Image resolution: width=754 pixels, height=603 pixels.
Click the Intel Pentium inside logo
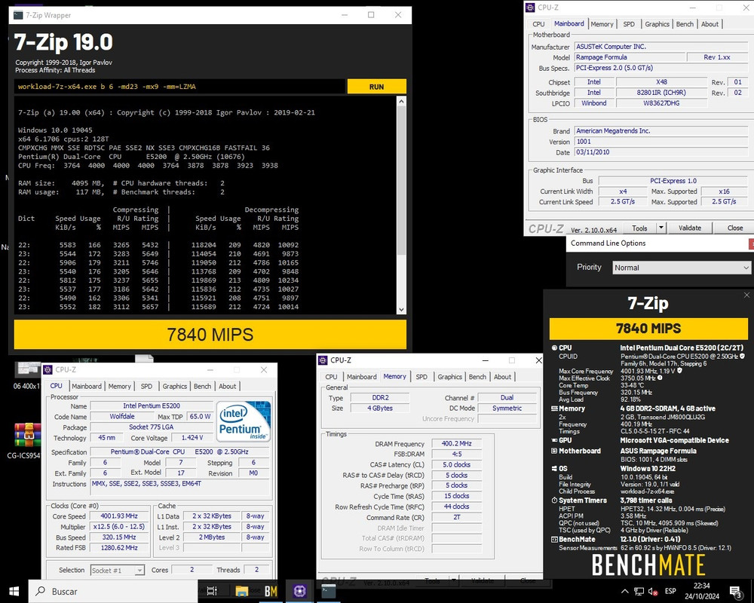[244, 421]
